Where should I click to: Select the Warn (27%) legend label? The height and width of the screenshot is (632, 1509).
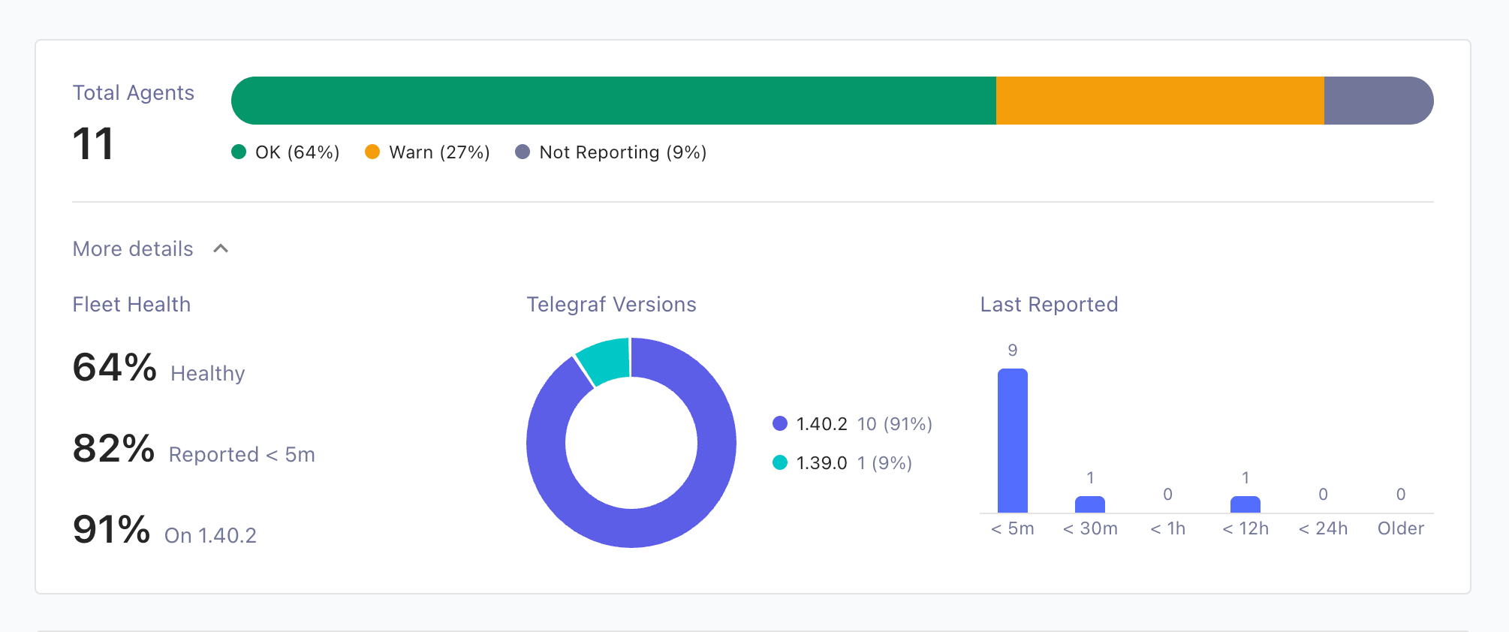pos(439,152)
